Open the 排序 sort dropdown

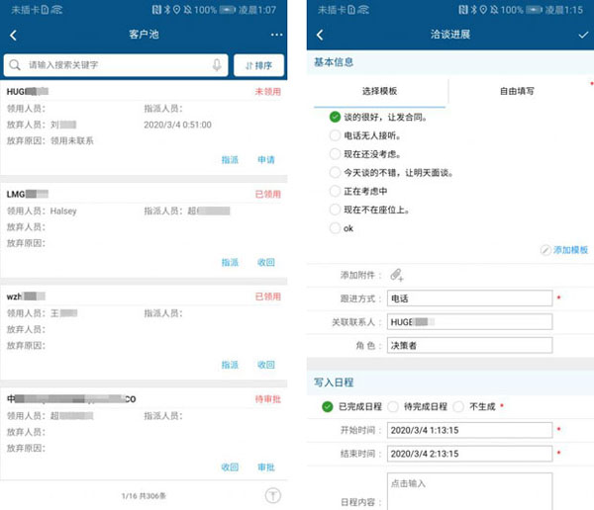[x=257, y=65]
